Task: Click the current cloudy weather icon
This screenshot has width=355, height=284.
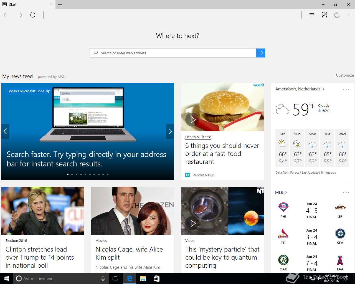Action: point(282,109)
